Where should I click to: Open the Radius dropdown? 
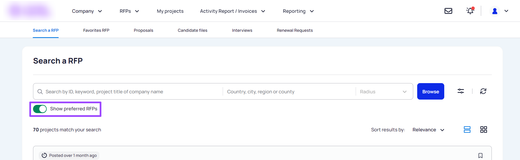click(384, 92)
